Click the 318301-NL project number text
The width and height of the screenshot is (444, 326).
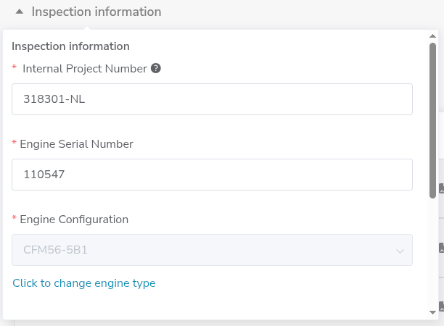54,99
